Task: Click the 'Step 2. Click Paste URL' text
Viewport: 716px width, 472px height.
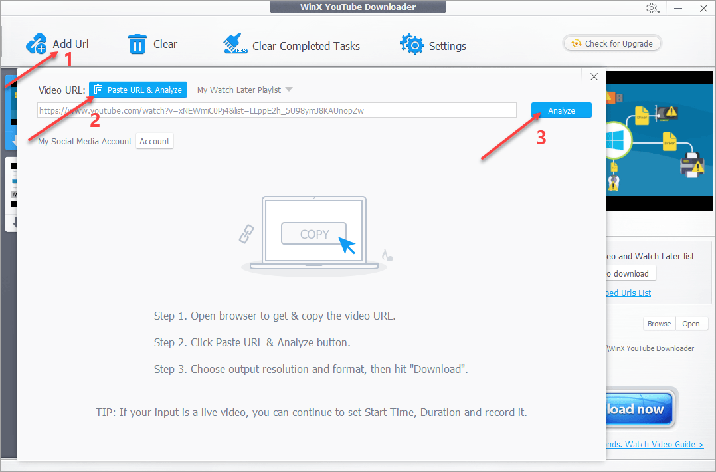Action: [x=252, y=342]
